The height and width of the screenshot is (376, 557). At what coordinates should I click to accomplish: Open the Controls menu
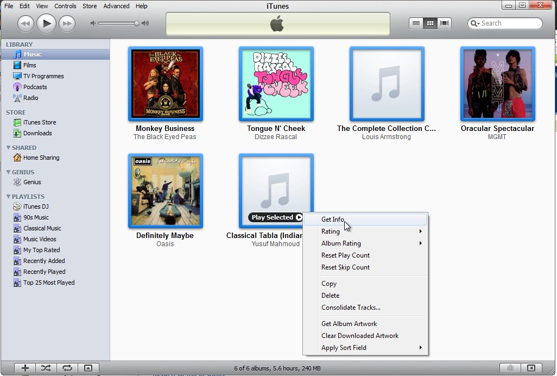click(65, 6)
